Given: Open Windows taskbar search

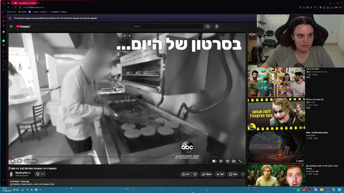Looking at the screenshot, I should tap(334, 190).
